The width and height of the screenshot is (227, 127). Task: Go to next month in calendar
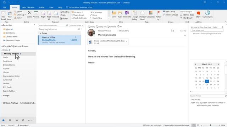click(218, 64)
